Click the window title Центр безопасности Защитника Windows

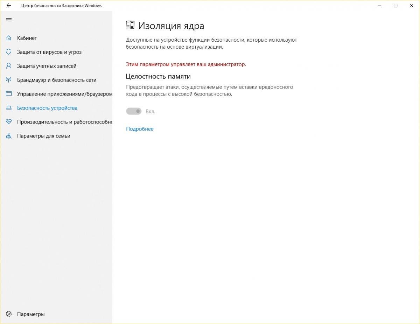(x=62, y=6)
